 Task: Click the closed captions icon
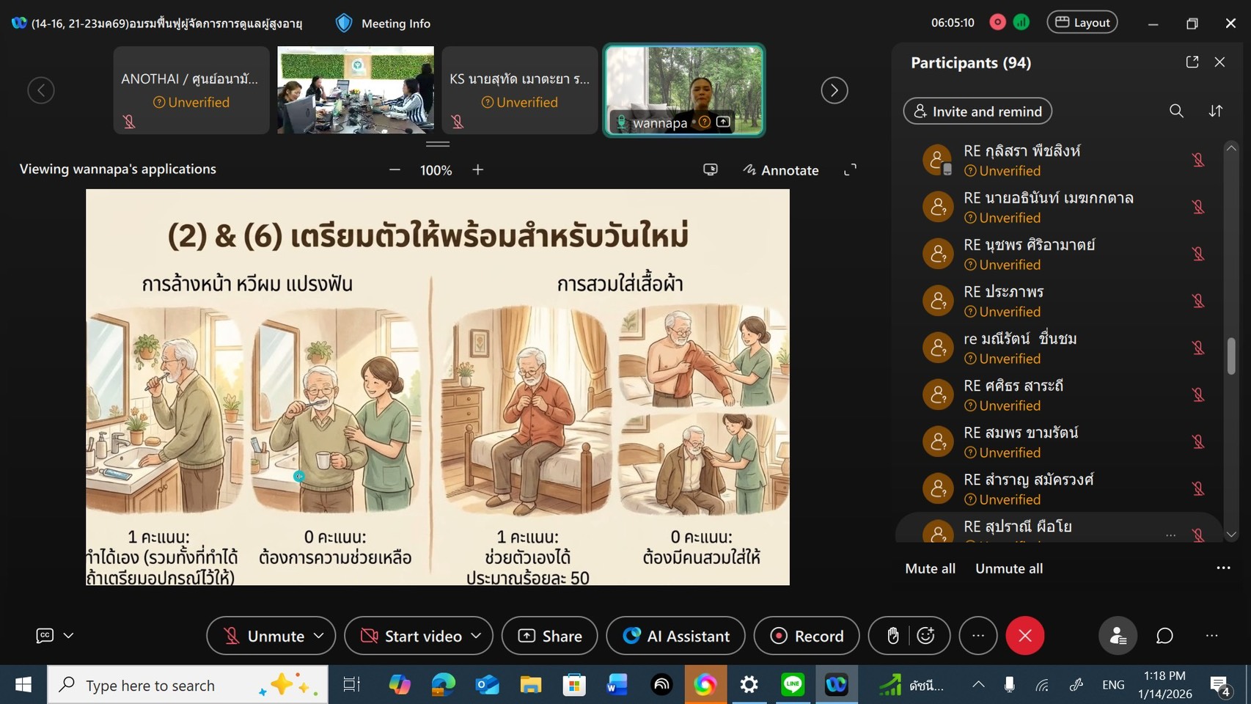point(45,636)
